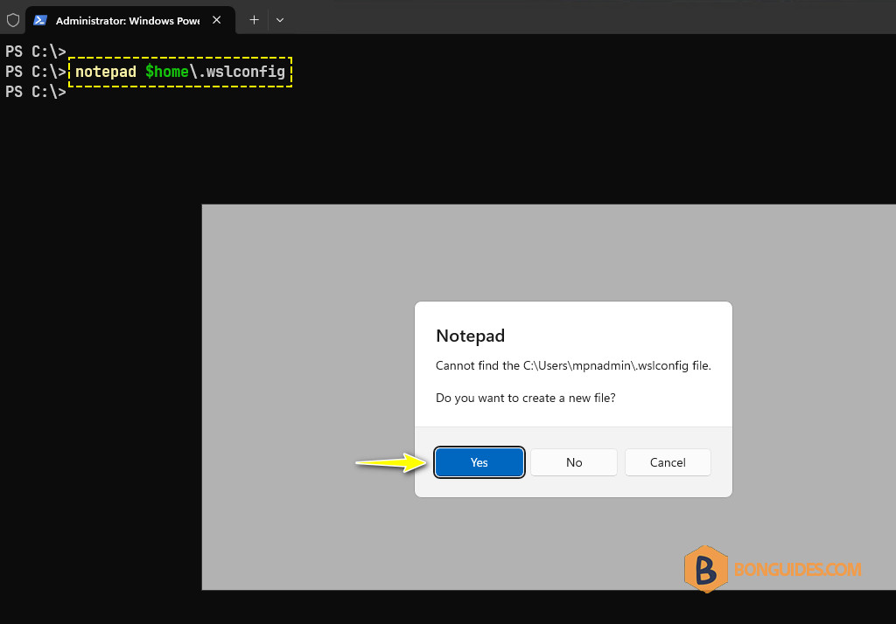
Task: Cancel the Notepad dialog
Action: tap(668, 461)
